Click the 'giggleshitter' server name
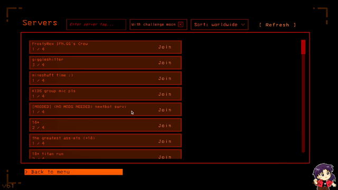Viewport: 338px width, 190px height. click(x=48, y=60)
